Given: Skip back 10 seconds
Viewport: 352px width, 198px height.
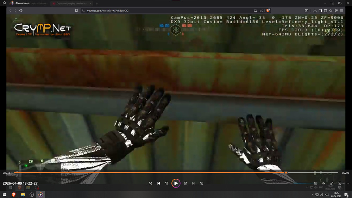Looking at the screenshot, I should [x=166, y=183].
